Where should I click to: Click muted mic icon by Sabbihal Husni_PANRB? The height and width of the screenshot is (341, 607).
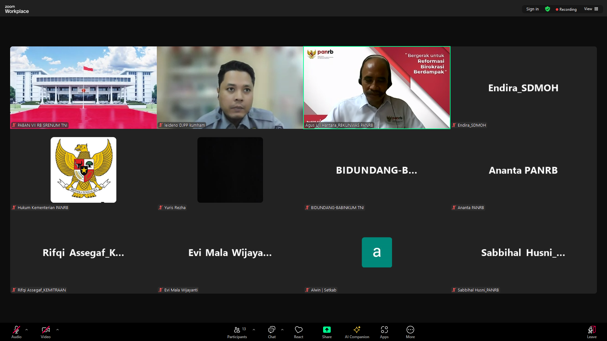(x=454, y=290)
